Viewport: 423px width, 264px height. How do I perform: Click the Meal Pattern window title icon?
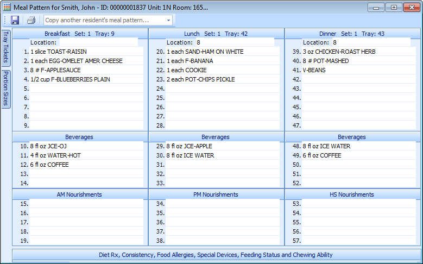[7, 7]
